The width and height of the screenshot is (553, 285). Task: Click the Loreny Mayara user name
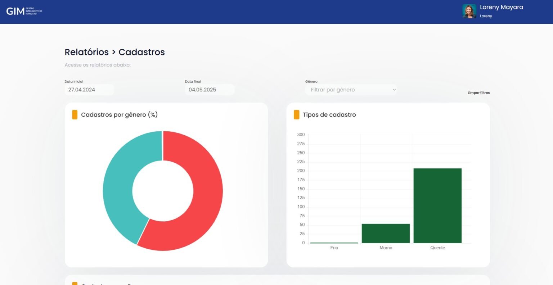pos(501,7)
